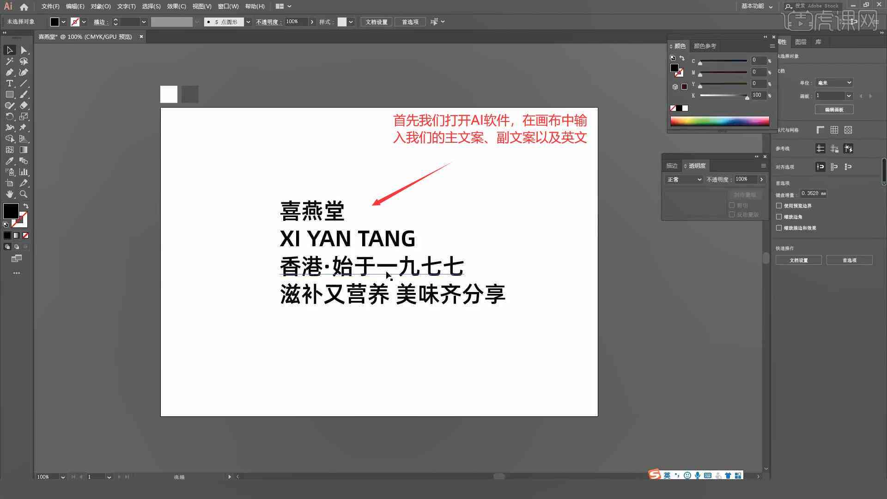Select the Hand tool
Viewport: 887px width, 499px height.
tap(9, 194)
